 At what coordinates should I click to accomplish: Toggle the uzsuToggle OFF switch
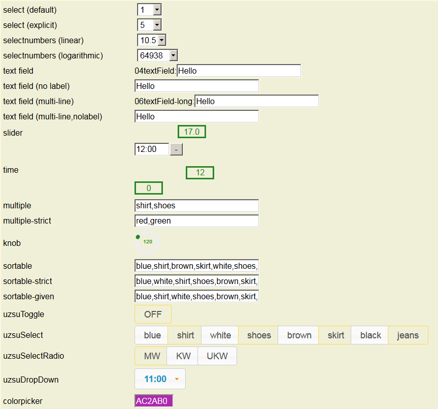pos(153,314)
